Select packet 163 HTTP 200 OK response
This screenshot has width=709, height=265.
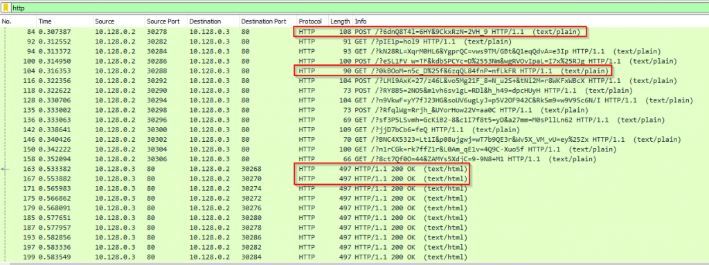click(x=354, y=168)
